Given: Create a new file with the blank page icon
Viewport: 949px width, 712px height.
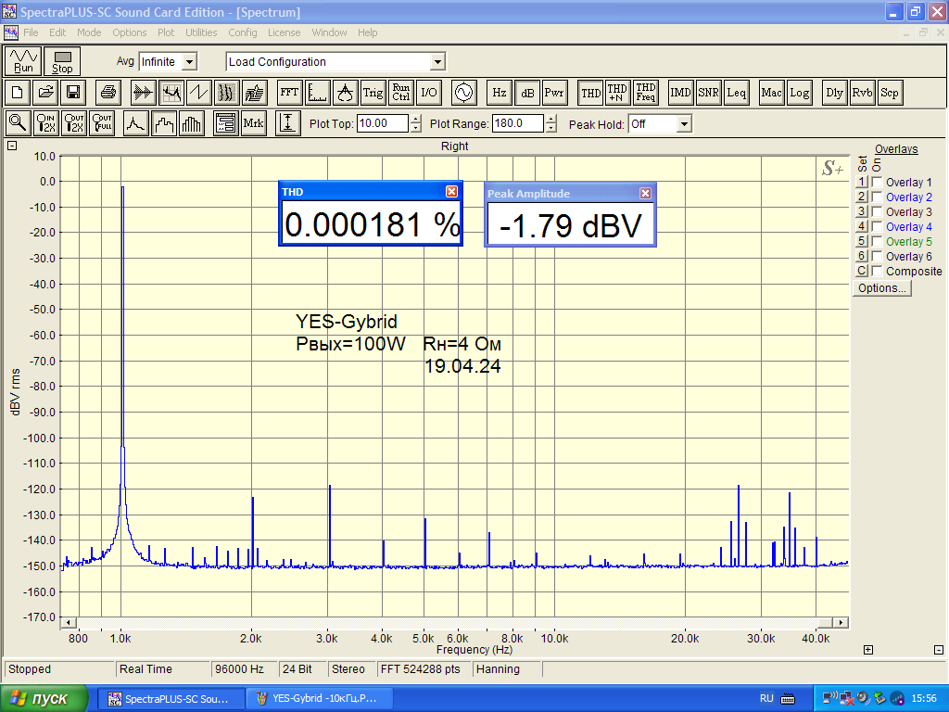Looking at the screenshot, I should coord(18,93).
